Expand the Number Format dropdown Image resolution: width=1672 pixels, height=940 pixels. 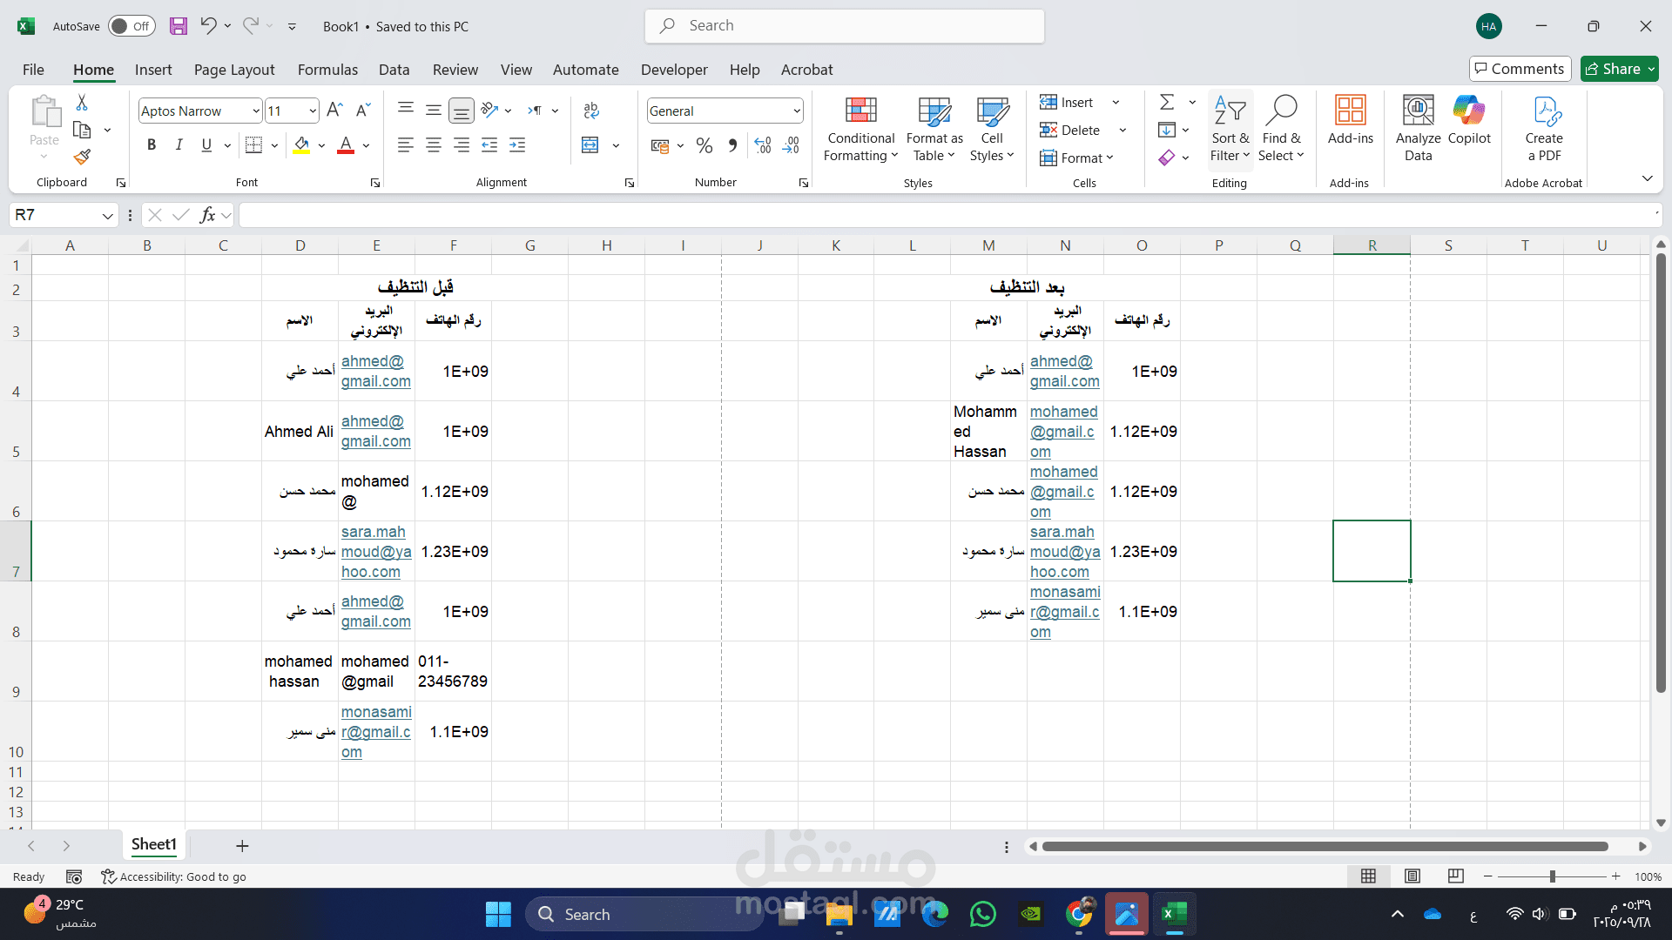click(796, 111)
